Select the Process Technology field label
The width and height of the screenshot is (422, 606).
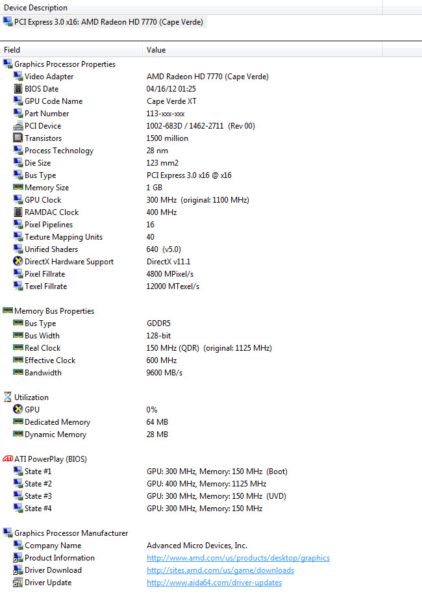pyautogui.click(x=59, y=151)
